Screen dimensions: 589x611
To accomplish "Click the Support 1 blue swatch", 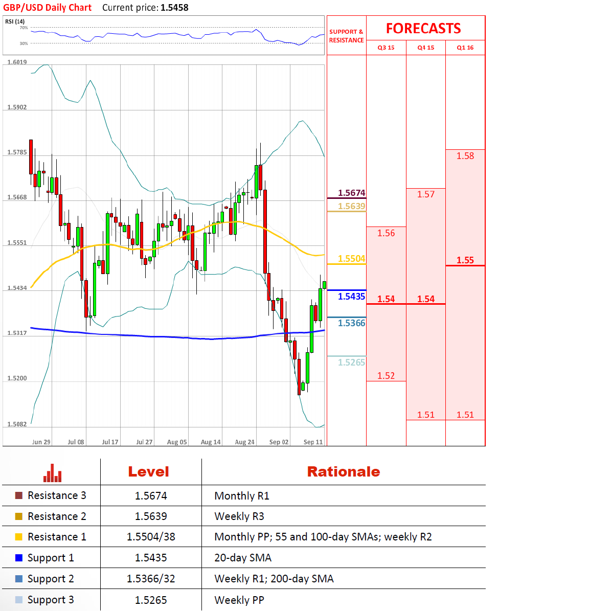I will pos(19,558).
